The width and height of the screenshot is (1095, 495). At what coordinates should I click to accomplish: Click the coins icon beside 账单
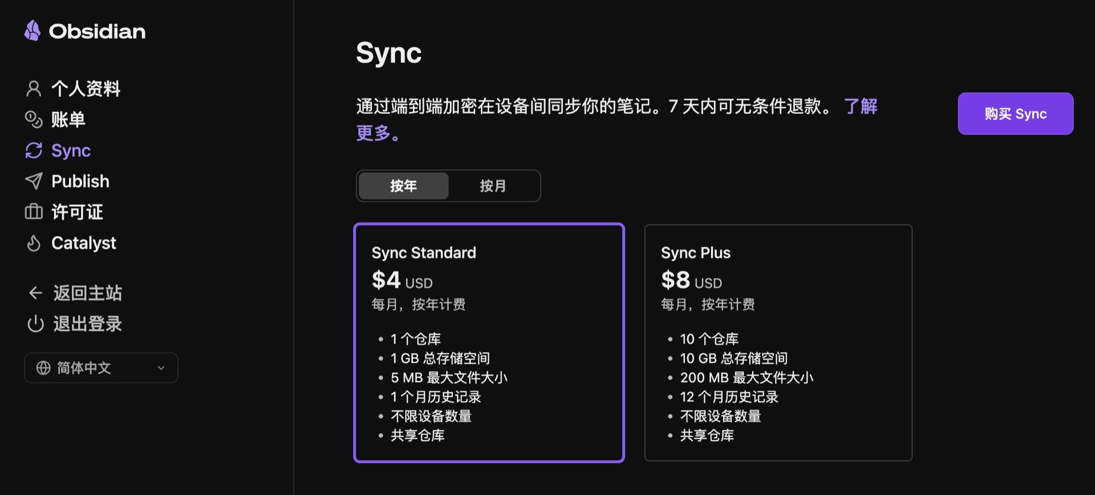pyautogui.click(x=34, y=119)
